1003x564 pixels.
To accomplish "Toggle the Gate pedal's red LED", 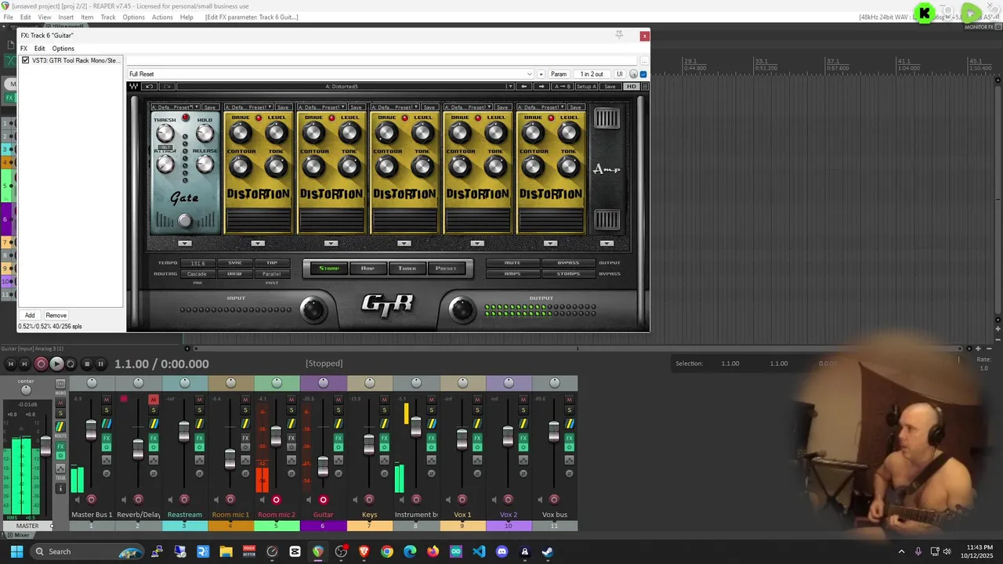I will pyautogui.click(x=186, y=118).
